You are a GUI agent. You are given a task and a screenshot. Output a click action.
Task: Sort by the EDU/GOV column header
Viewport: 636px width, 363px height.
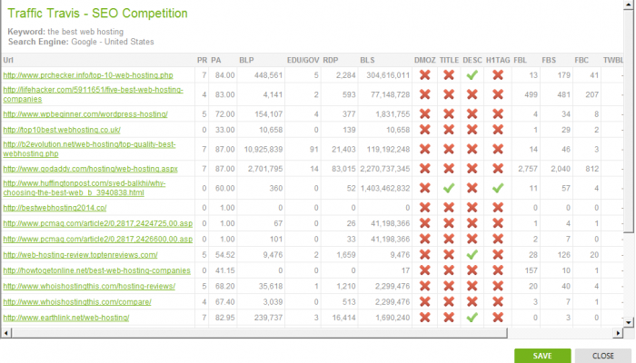coord(303,60)
